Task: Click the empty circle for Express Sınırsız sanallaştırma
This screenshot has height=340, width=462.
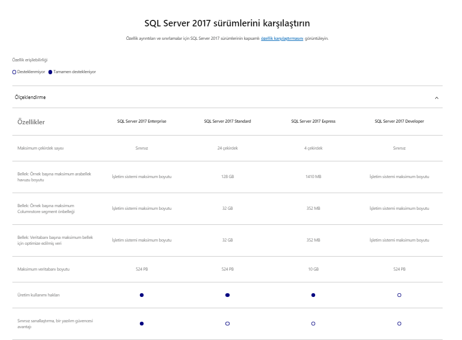Action: coord(313,323)
